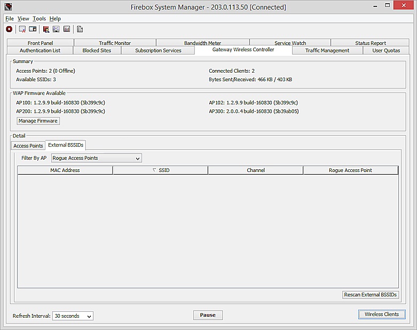This screenshot has height=330, width=417.
Task: Click Rescan External BSSIDs button
Action: [370, 295]
